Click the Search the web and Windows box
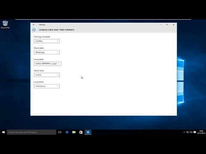This screenshot has width=206, height=154. (31, 132)
